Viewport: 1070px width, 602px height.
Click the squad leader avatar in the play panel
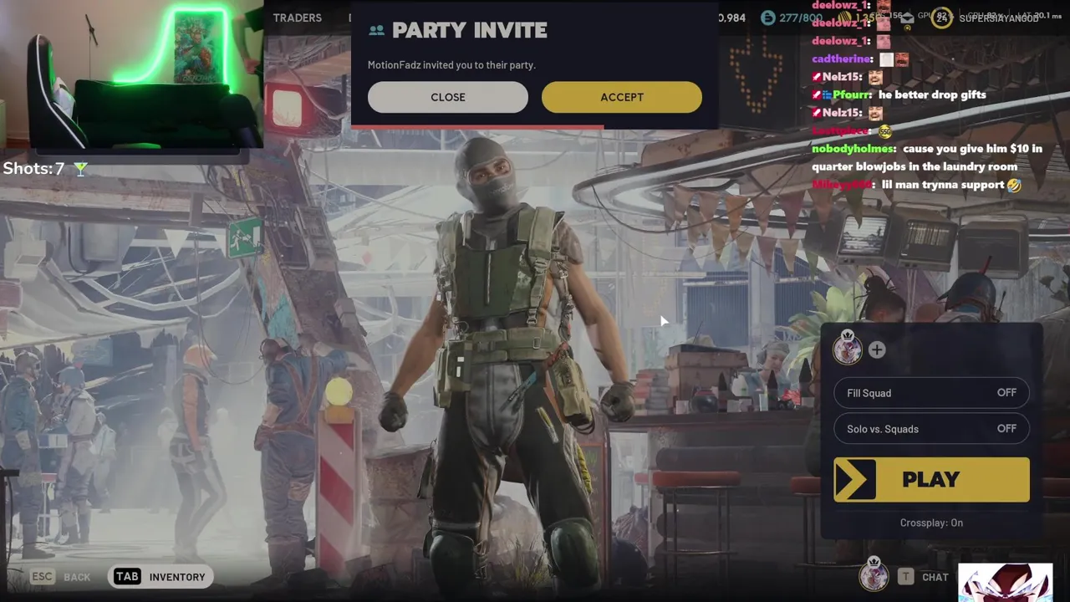point(847,348)
